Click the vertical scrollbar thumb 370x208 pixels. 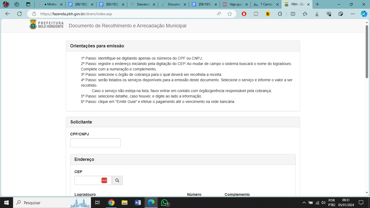tap(367, 51)
